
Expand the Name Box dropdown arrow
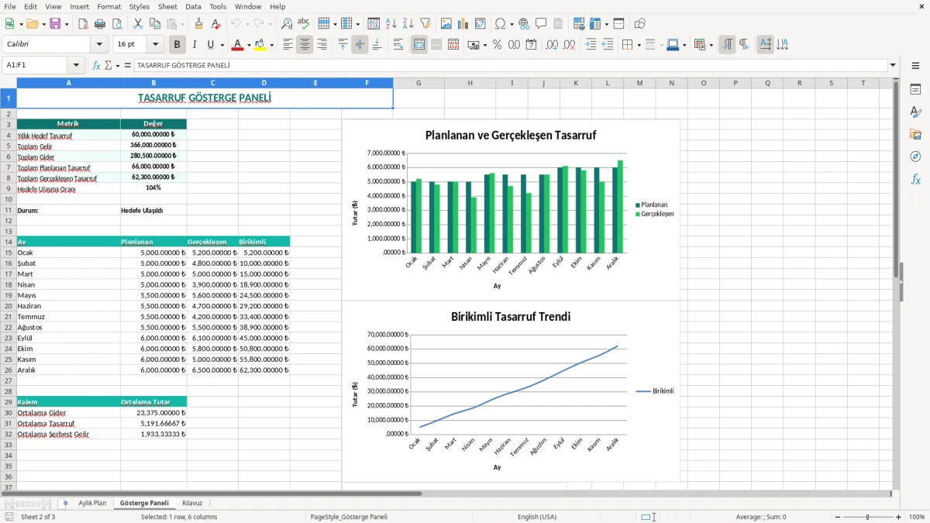(76, 65)
